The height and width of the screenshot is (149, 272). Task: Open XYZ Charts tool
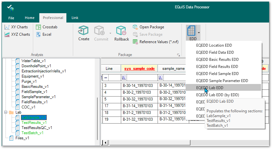[x=17, y=34]
